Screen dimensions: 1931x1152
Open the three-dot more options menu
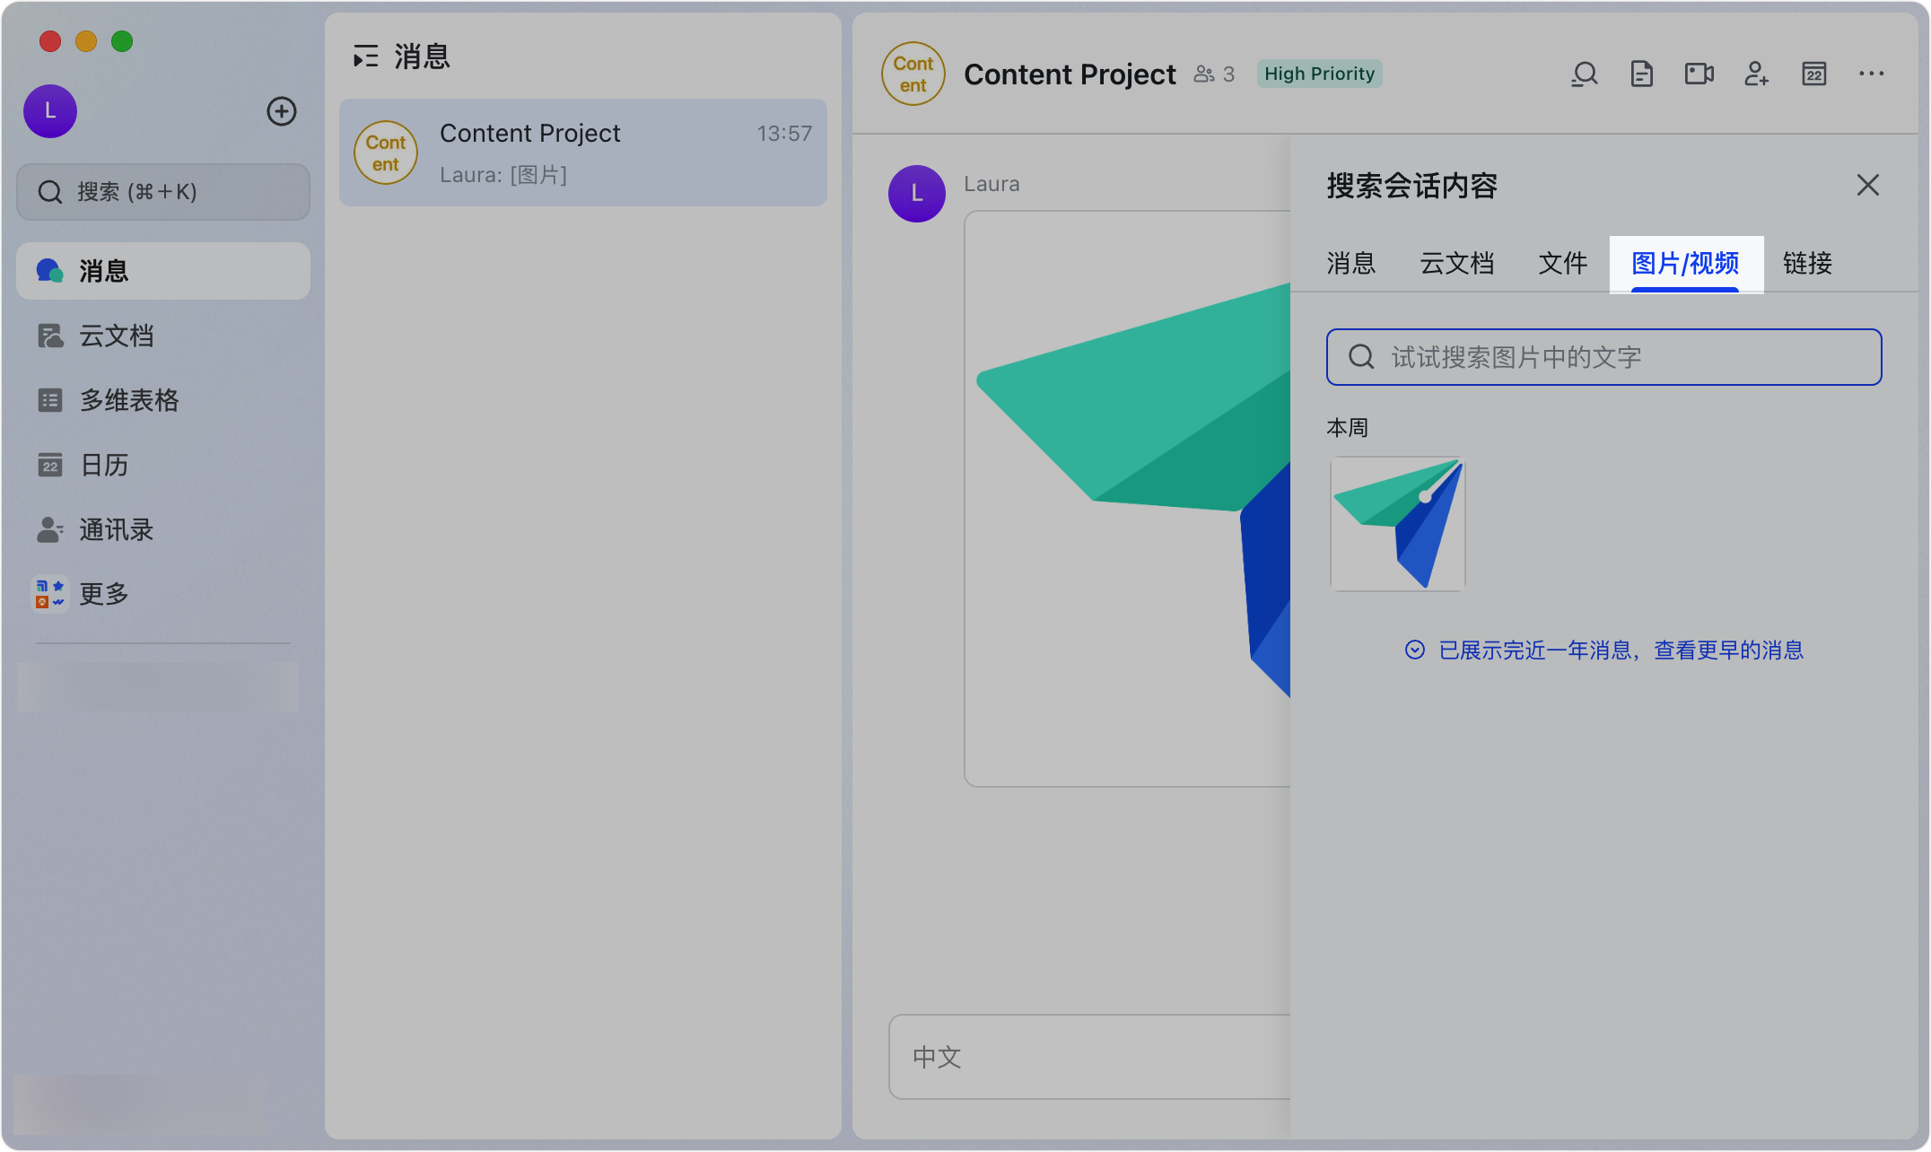(x=1871, y=74)
